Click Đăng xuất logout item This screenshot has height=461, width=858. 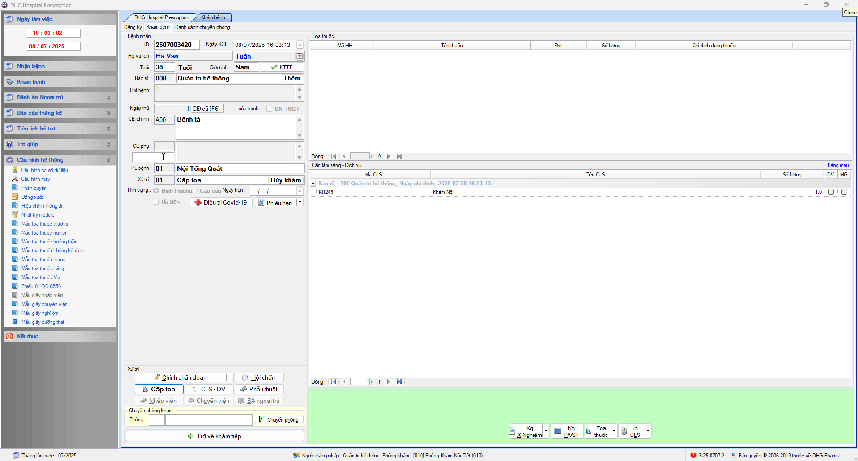[x=32, y=197]
